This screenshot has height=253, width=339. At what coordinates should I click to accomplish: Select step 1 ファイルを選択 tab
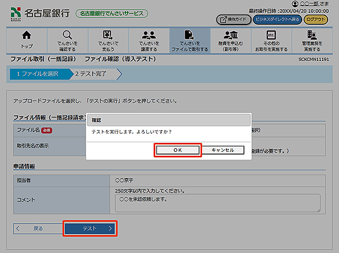pos(38,73)
